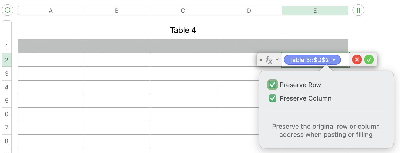Select row 5 header
Image resolution: width=400 pixels, height=153 pixels.
7,101
